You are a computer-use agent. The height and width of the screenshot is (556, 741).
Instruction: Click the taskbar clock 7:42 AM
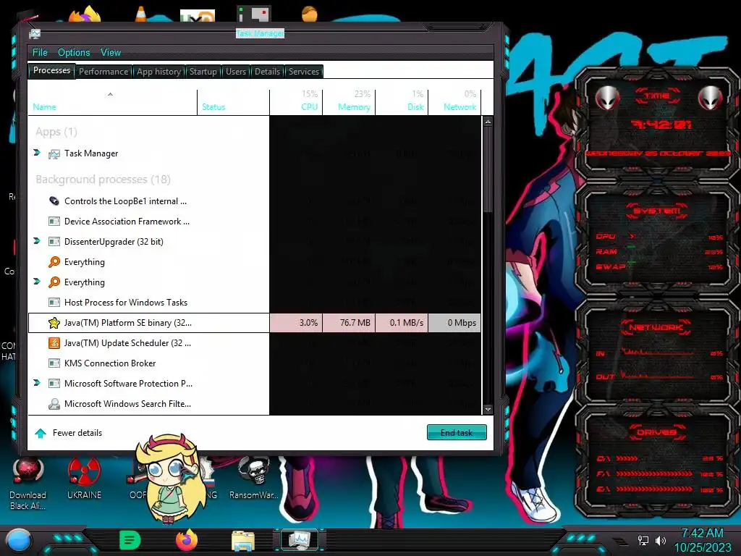[702, 533]
